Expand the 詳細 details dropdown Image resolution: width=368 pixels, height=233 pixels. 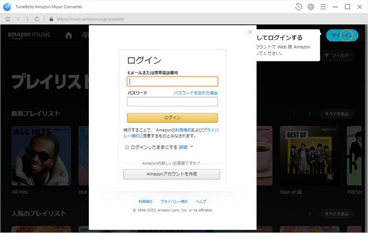[x=186, y=147]
